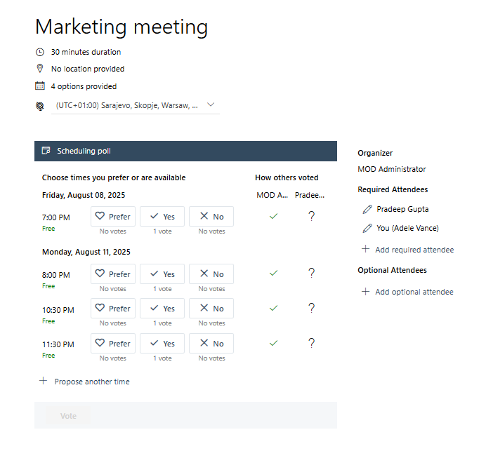Click the plus icon to propose another time
Image resolution: width=486 pixels, height=451 pixels.
[x=43, y=381]
